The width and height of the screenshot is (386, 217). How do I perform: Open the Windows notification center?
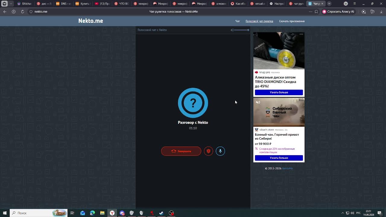tap(380, 213)
